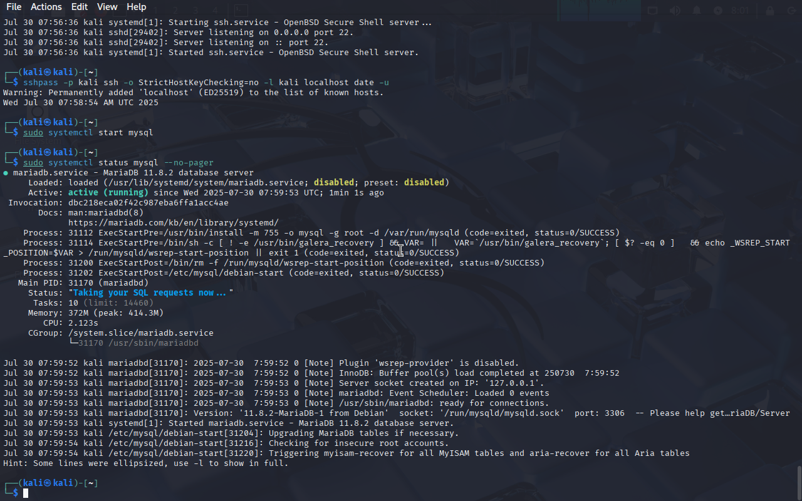
Task: Click the invocation ID 'dbc218eca02f42c987eba6ffa1acc4ae'
Action: (x=148, y=203)
